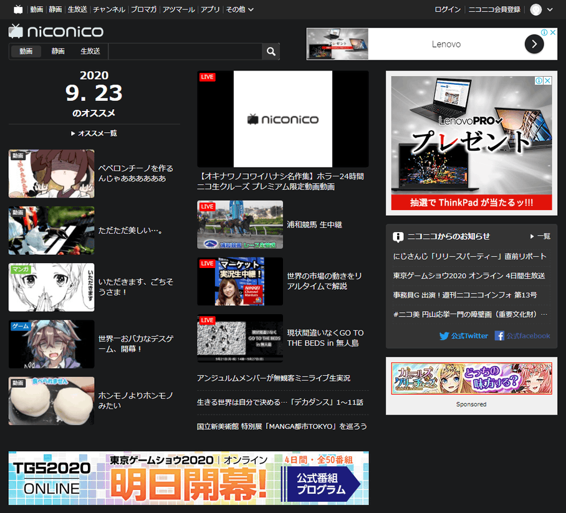Open the 浦和競馬 live thumbnail
Image resolution: width=566 pixels, height=513 pixels.
pyautogui.click(x=240, y=225)
